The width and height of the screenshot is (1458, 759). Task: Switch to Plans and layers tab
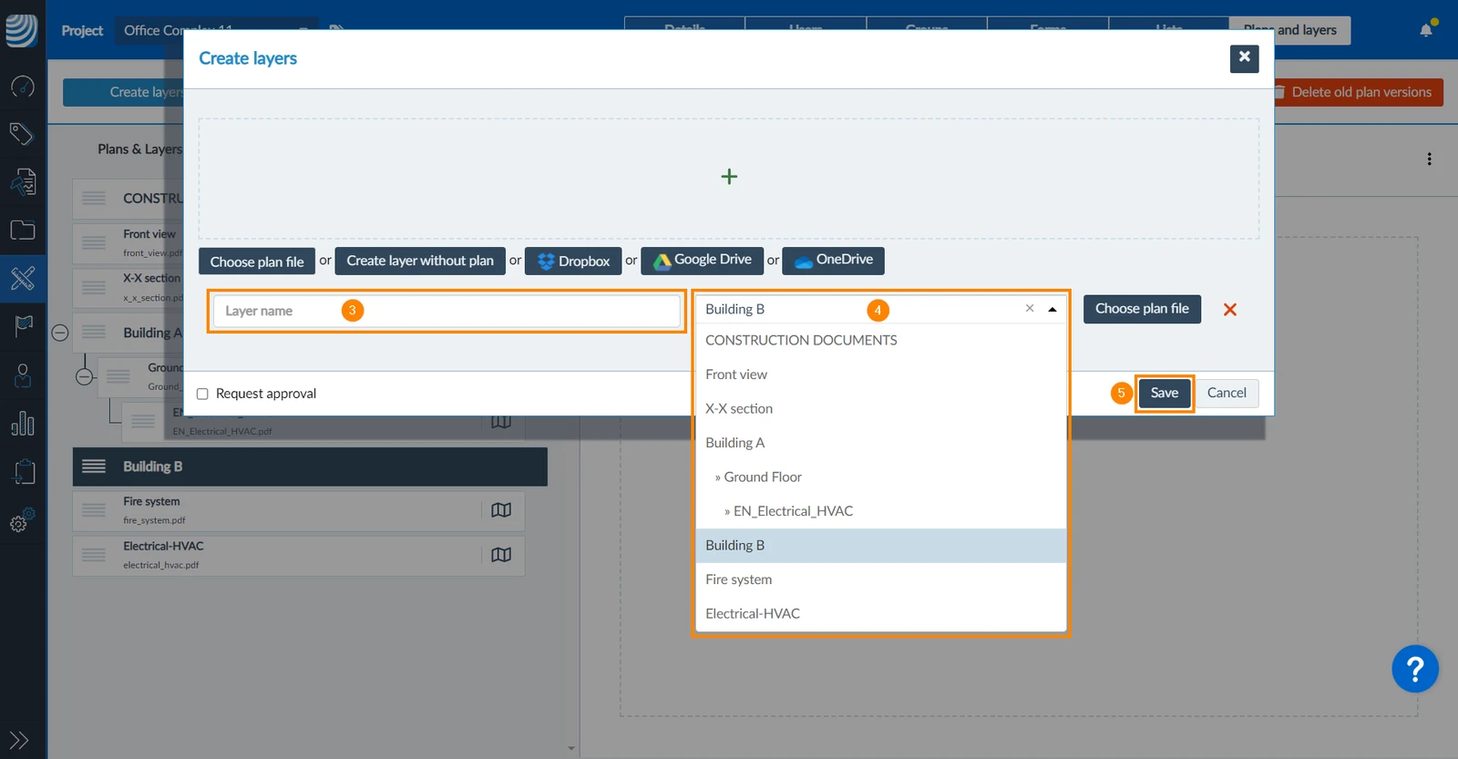pos(1289,30)
